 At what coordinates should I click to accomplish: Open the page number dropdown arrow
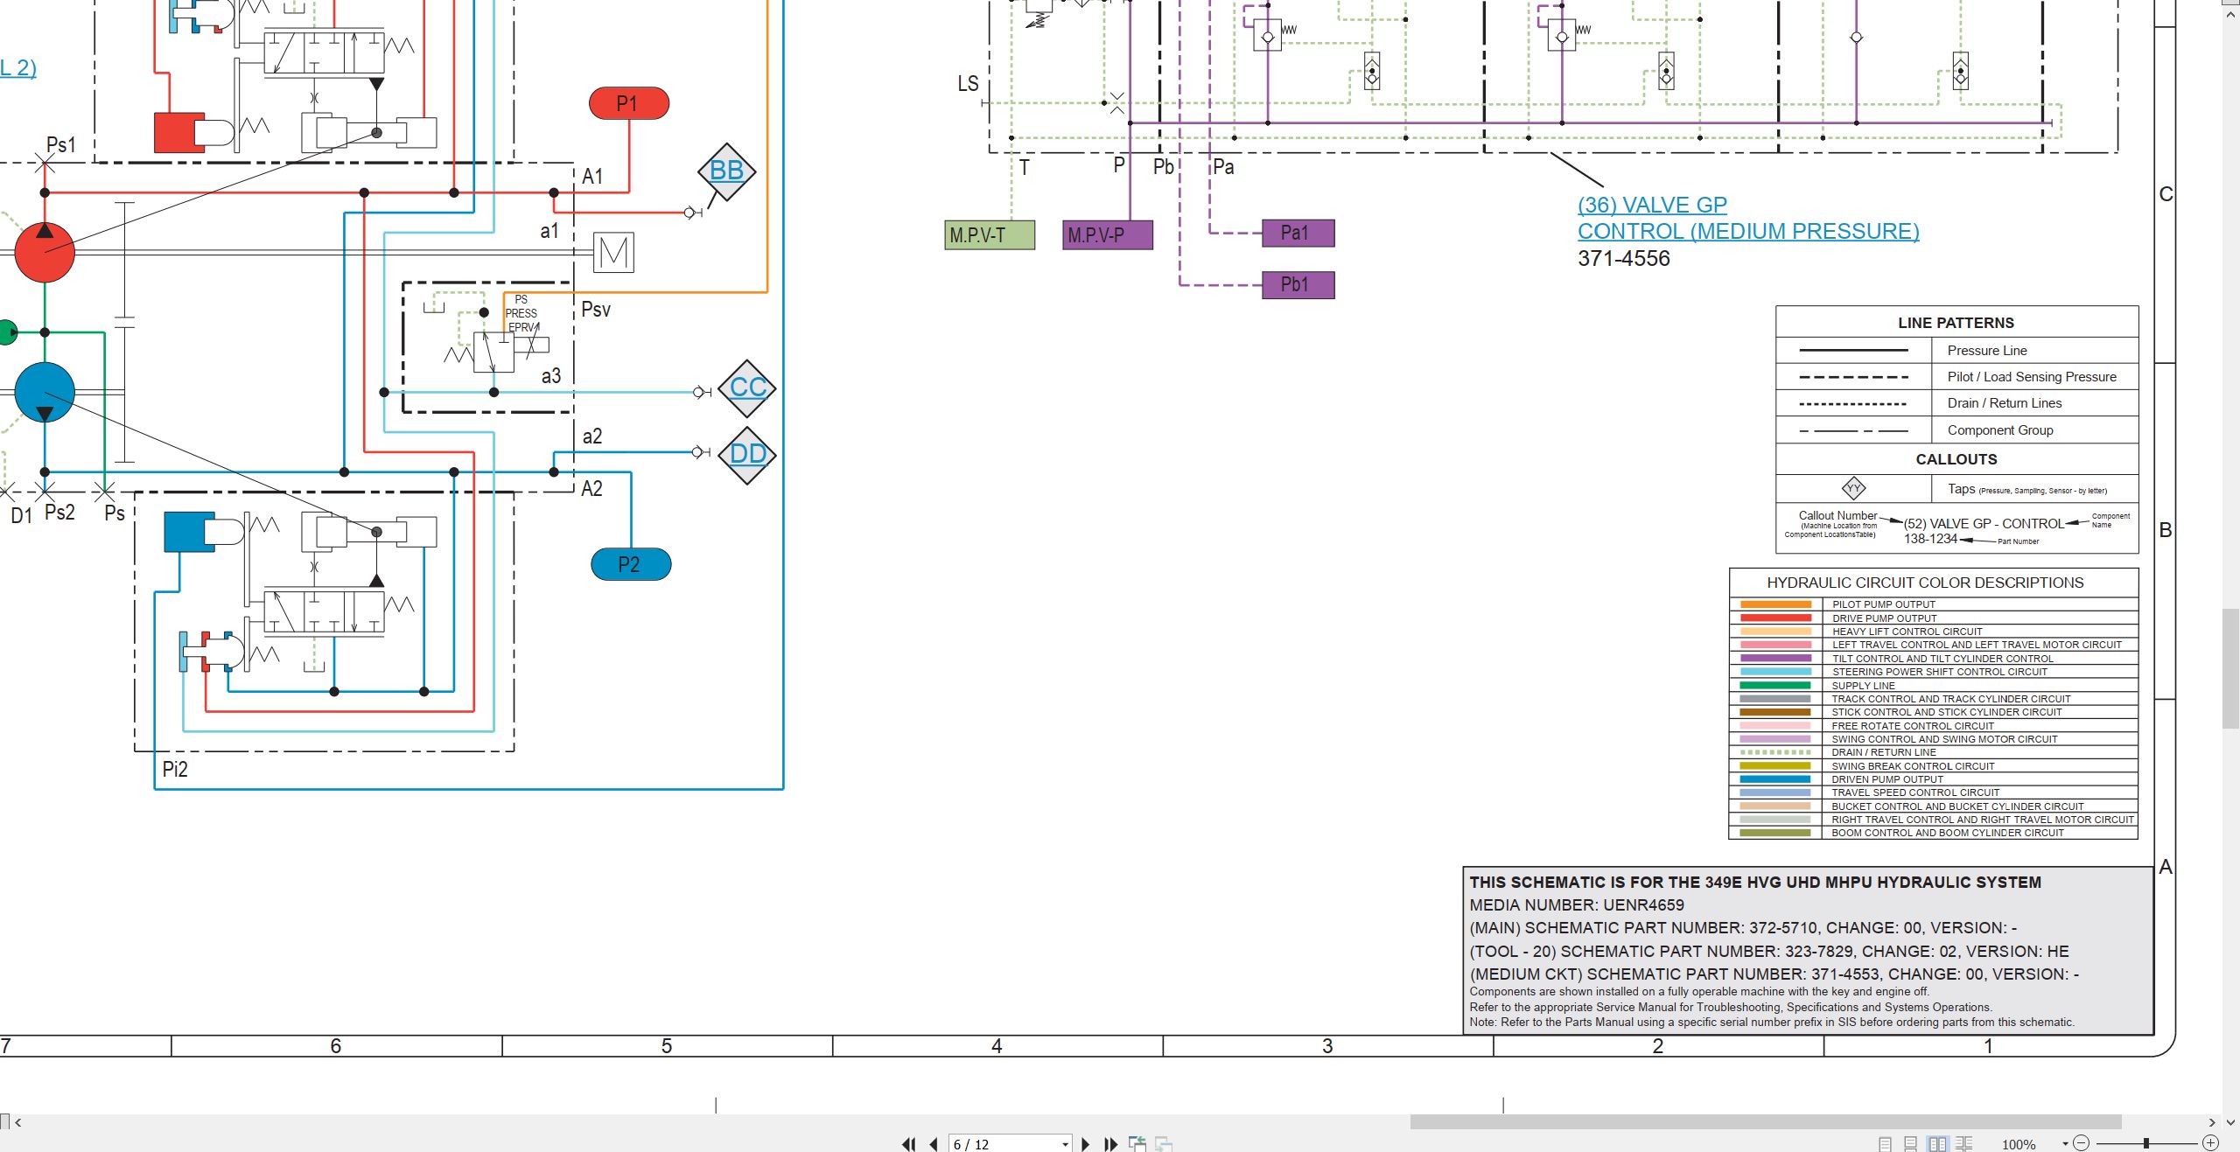[1065, 1144]
